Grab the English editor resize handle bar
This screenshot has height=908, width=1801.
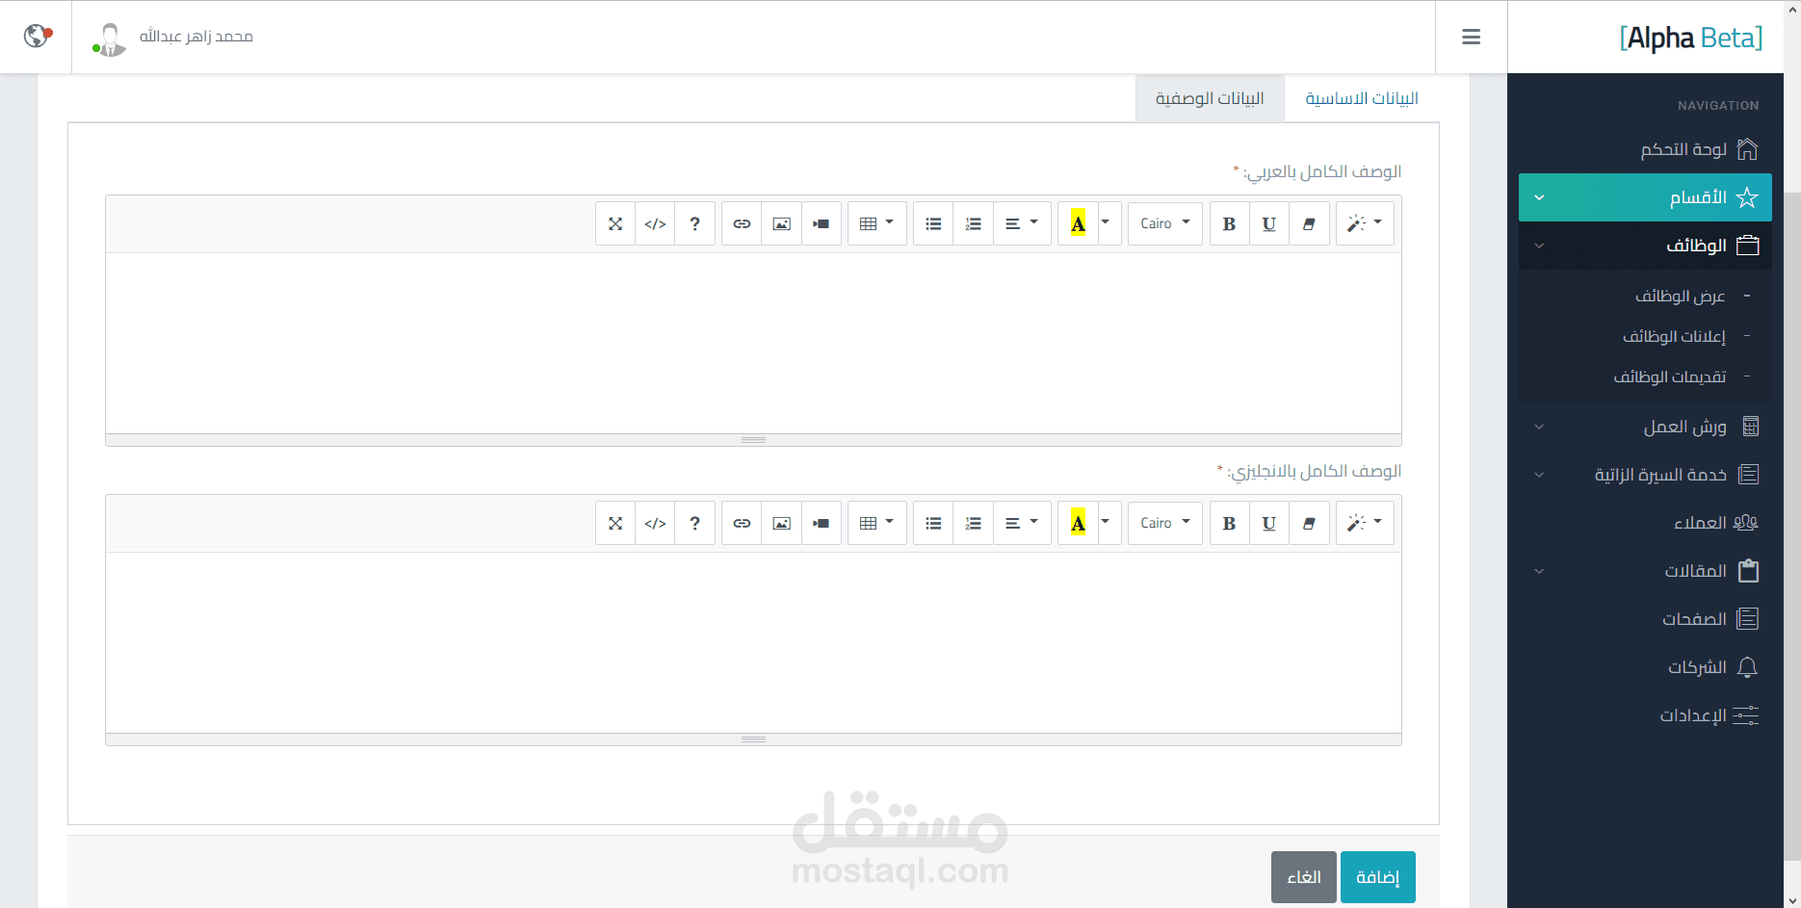753,739
